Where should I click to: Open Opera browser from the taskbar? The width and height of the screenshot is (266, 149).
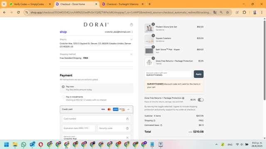41,144
